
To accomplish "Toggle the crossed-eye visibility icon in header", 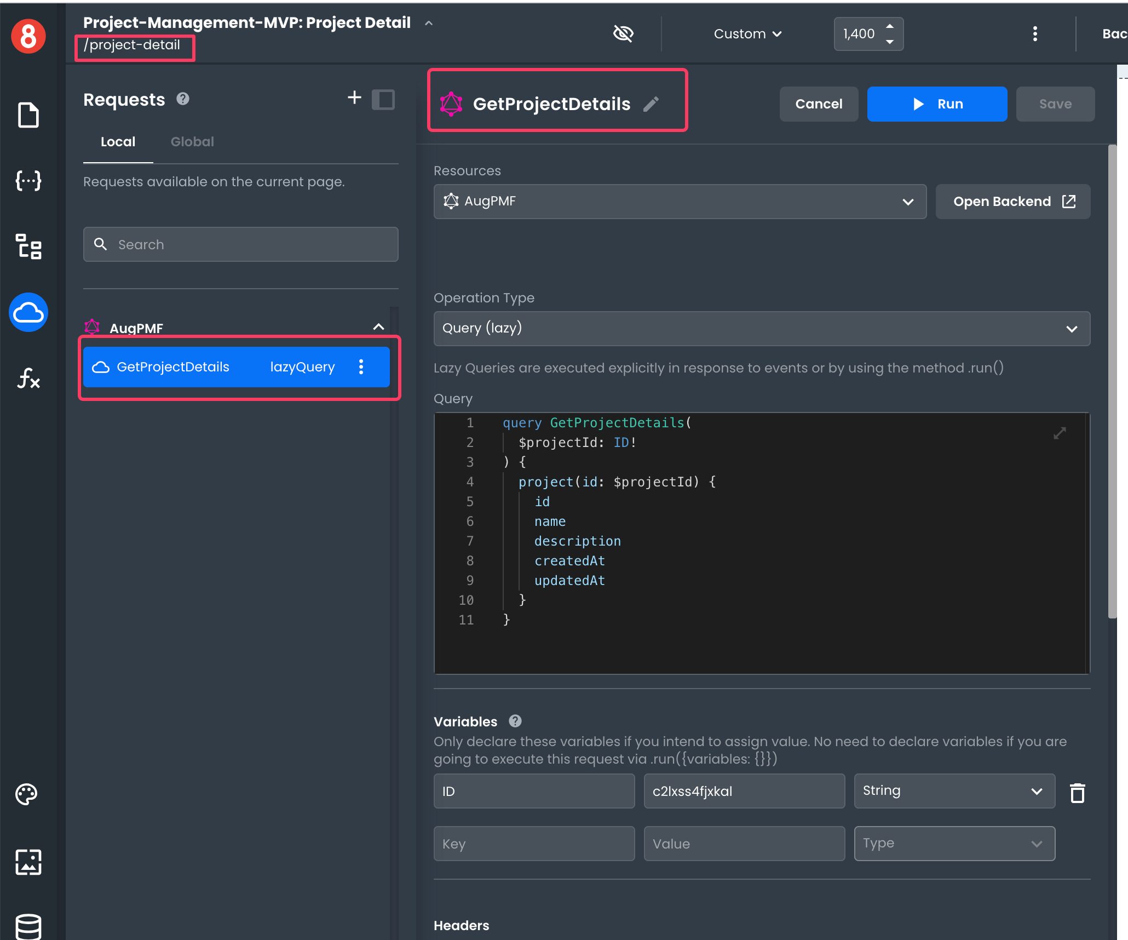I will pyautogui.click(x=623, y=34).
